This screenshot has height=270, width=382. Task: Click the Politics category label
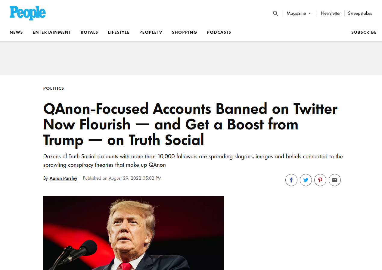coord(54,88)
